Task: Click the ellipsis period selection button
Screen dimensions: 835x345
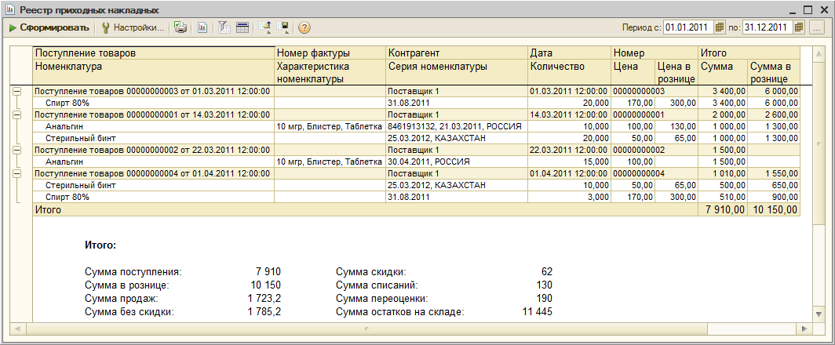Action: [816, 27]
